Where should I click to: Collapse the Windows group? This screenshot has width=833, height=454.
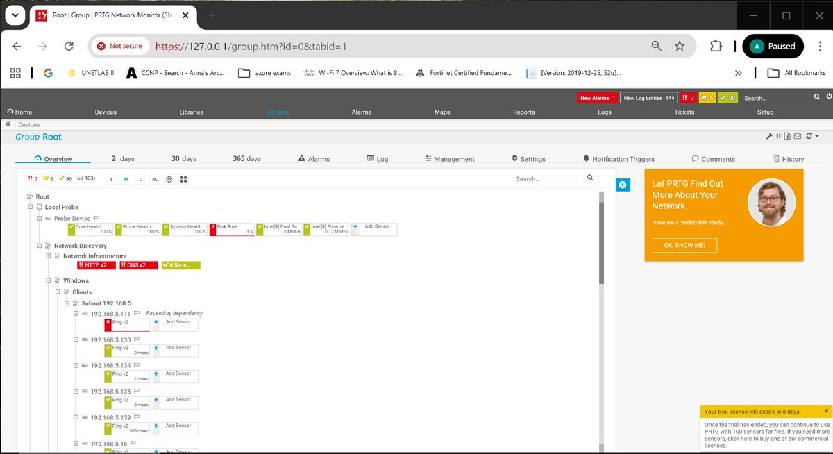pyautogui.click(x=49, y=280)
